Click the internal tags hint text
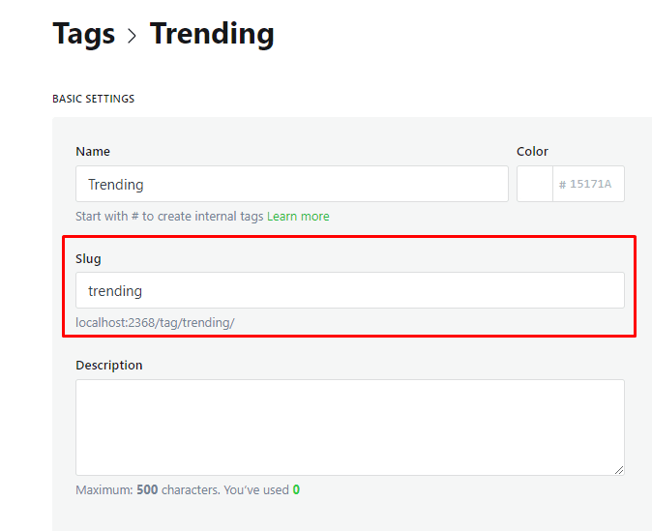The width and height of the screenshot is (652, 531). point(169,217)
